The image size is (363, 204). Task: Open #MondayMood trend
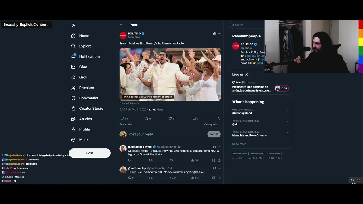pyautogui.click(x=242, y=113)
